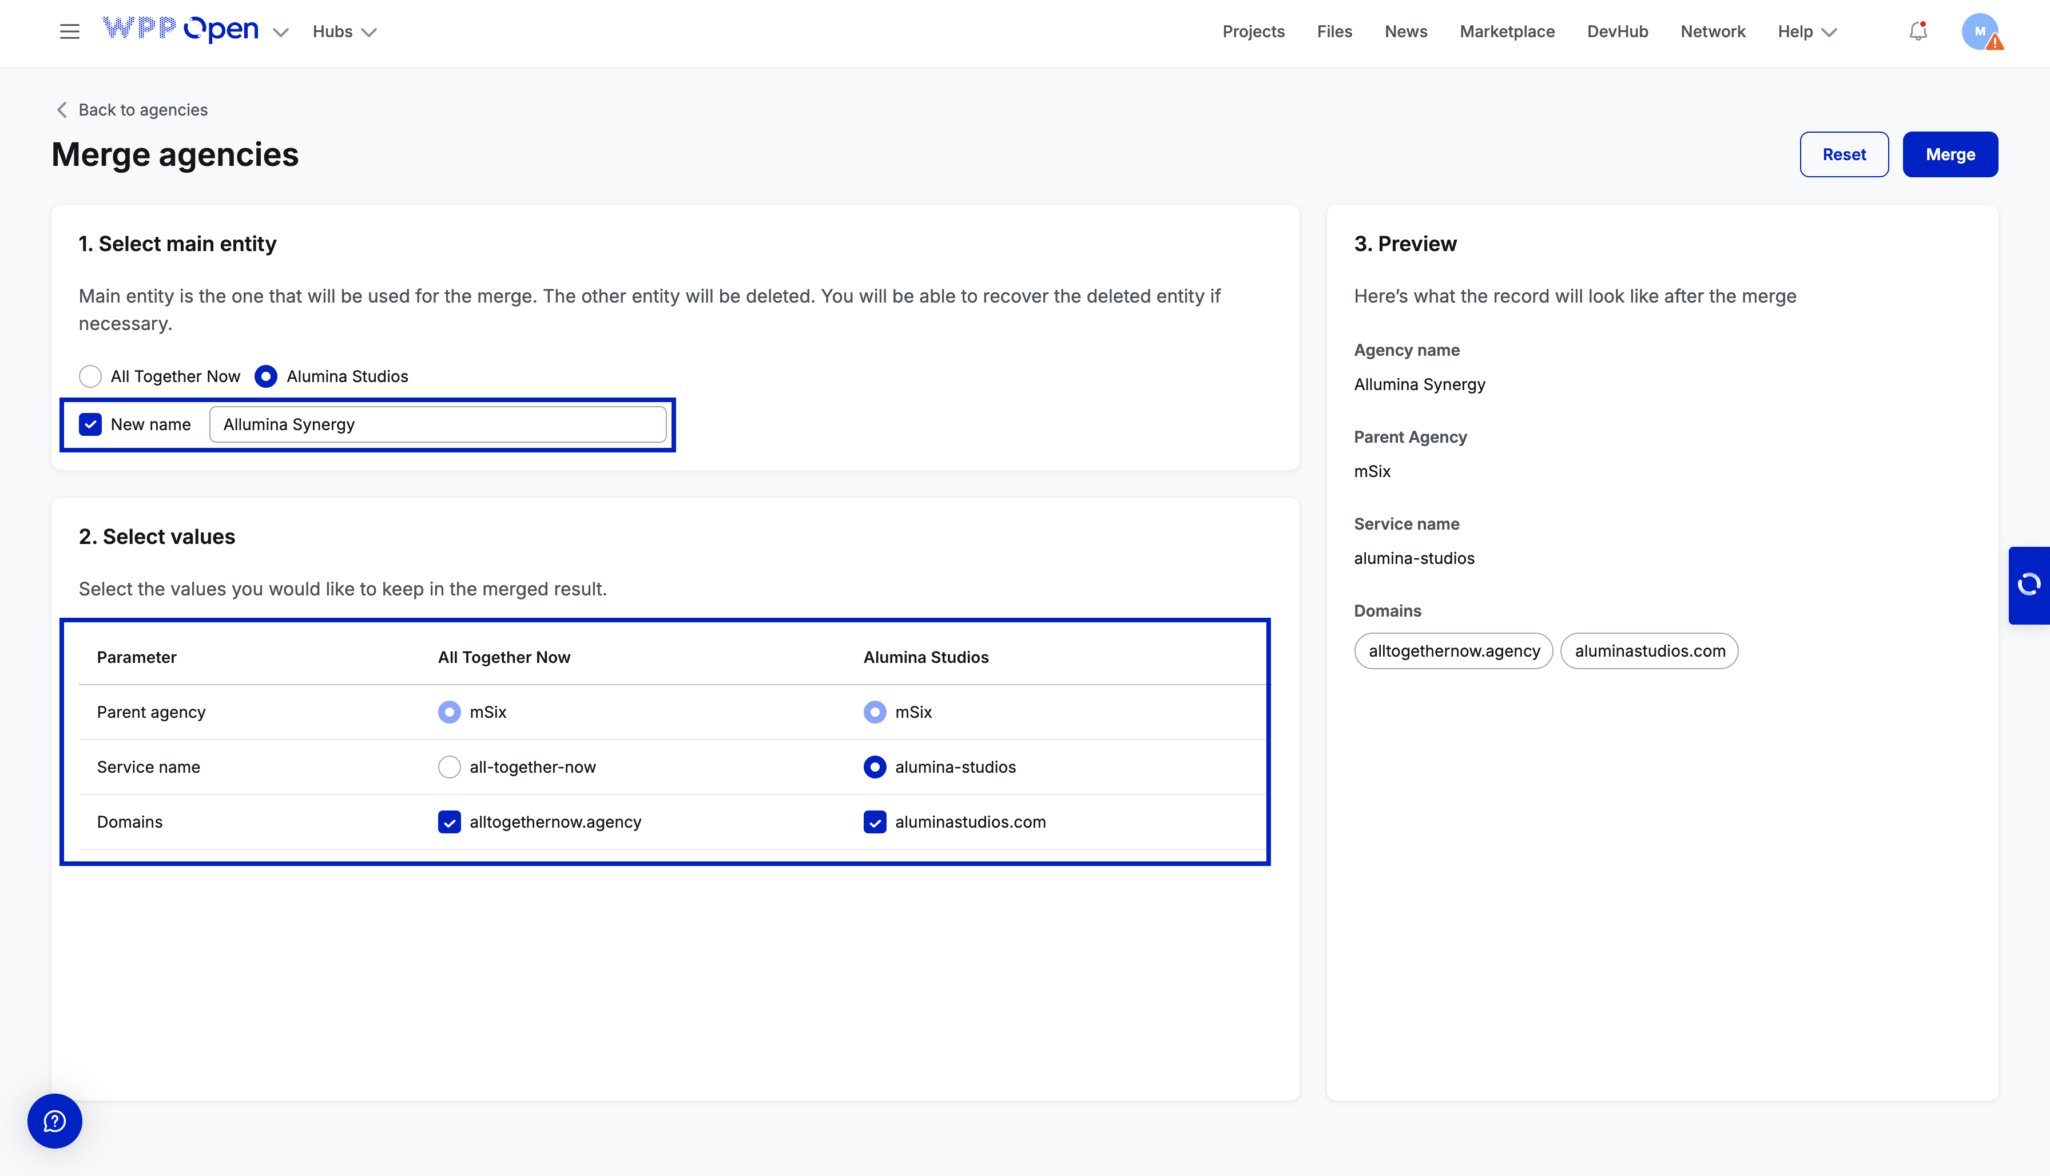This screenshot has width=2050, height=1176.
Task: Click the Reset button
Action: pyautogui.click(x=1843, y=154)
